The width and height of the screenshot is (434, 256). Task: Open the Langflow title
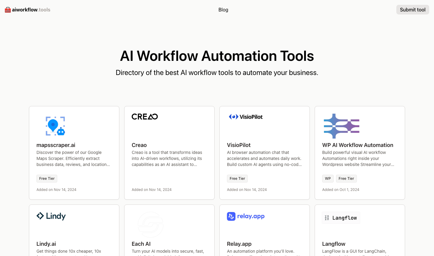pos(334,244)
